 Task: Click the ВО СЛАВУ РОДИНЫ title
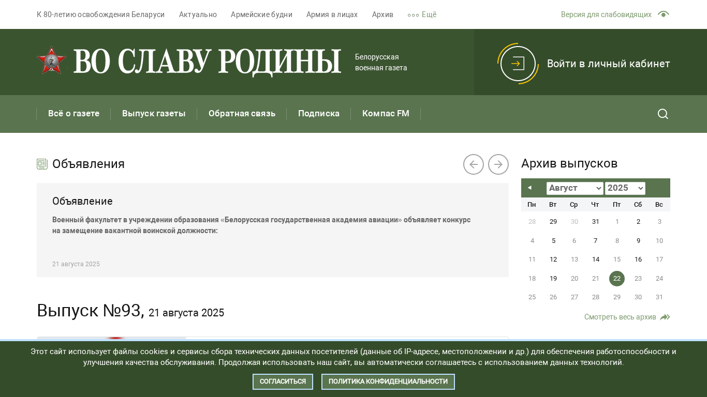tap(207, 62)
